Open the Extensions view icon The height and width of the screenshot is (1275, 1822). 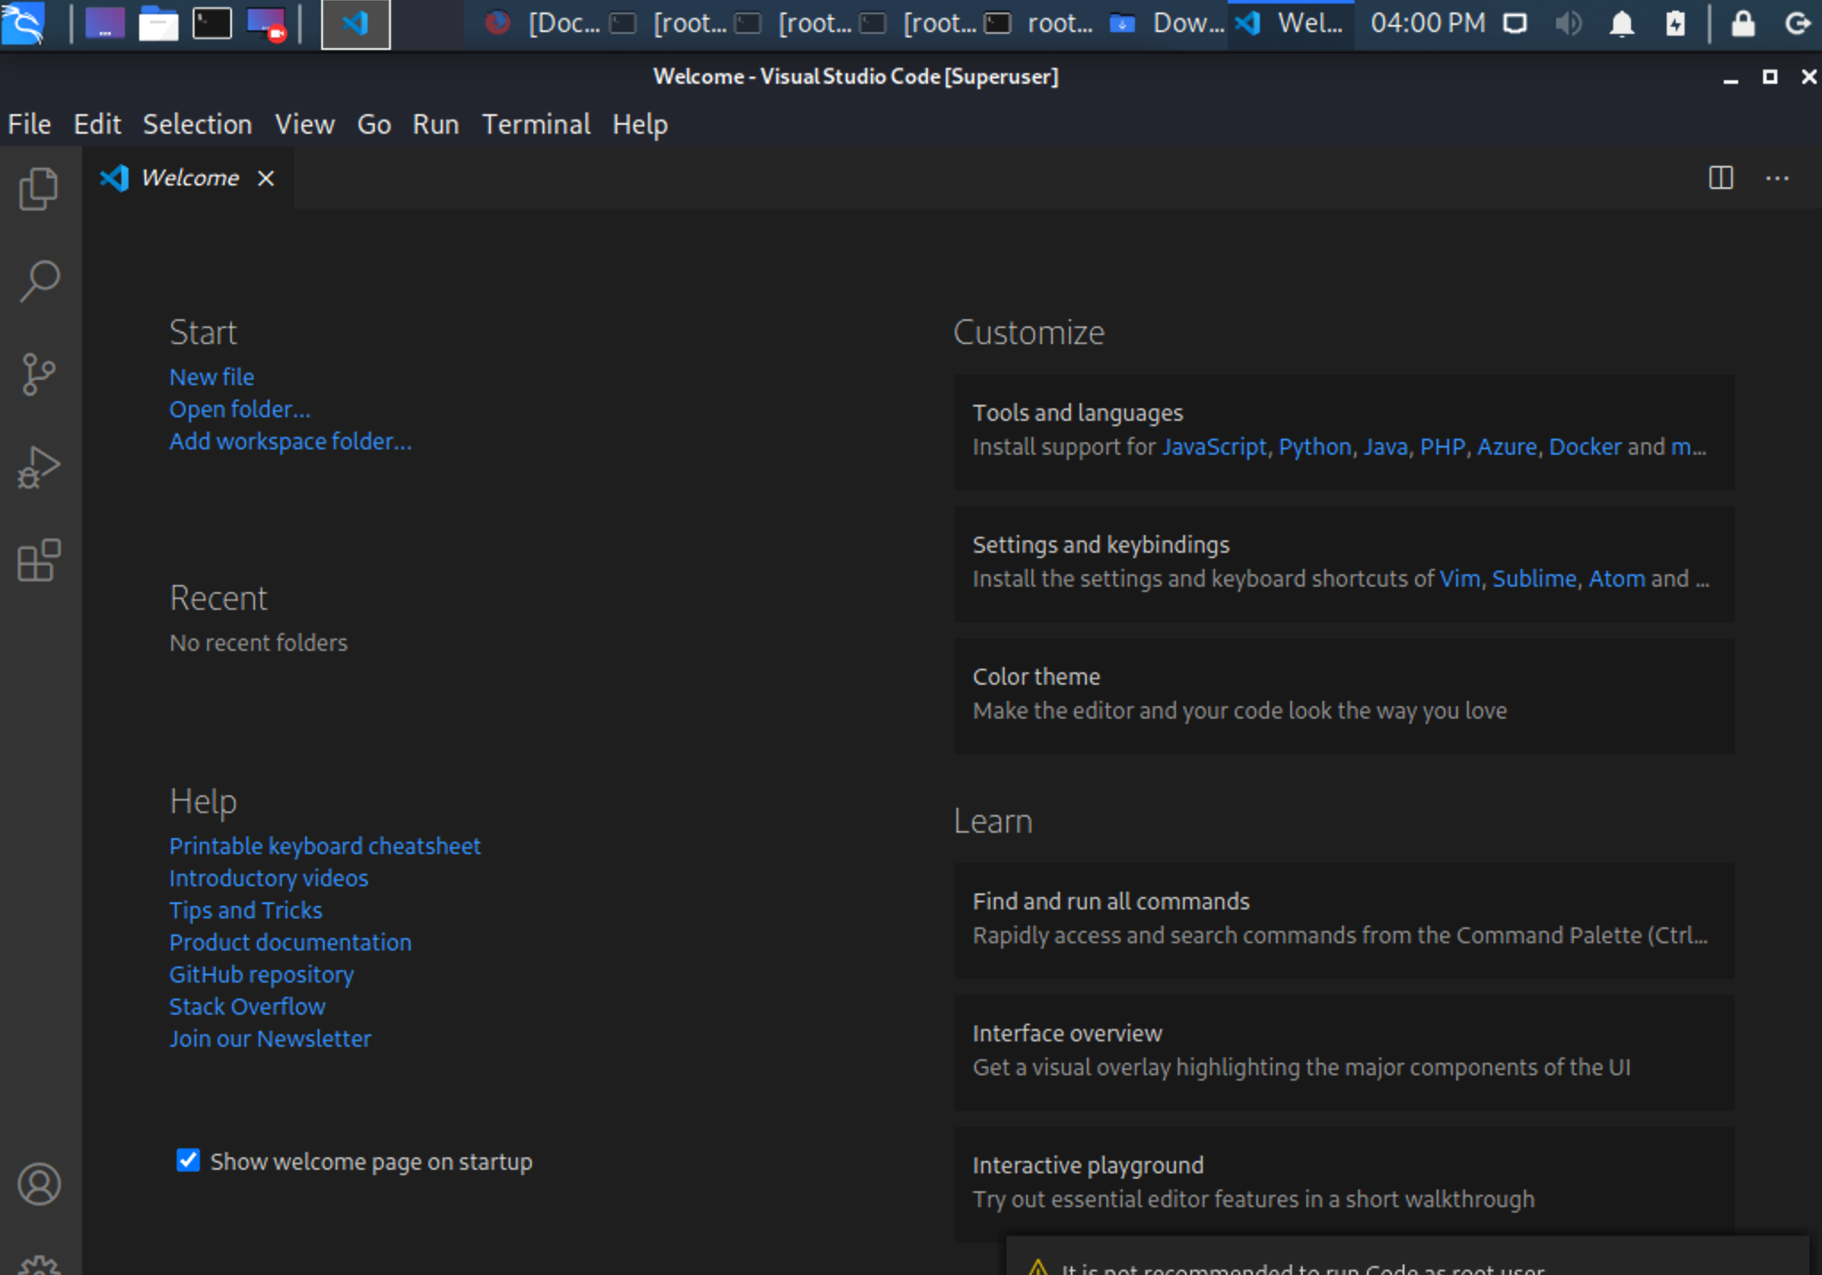coord(38,561)
